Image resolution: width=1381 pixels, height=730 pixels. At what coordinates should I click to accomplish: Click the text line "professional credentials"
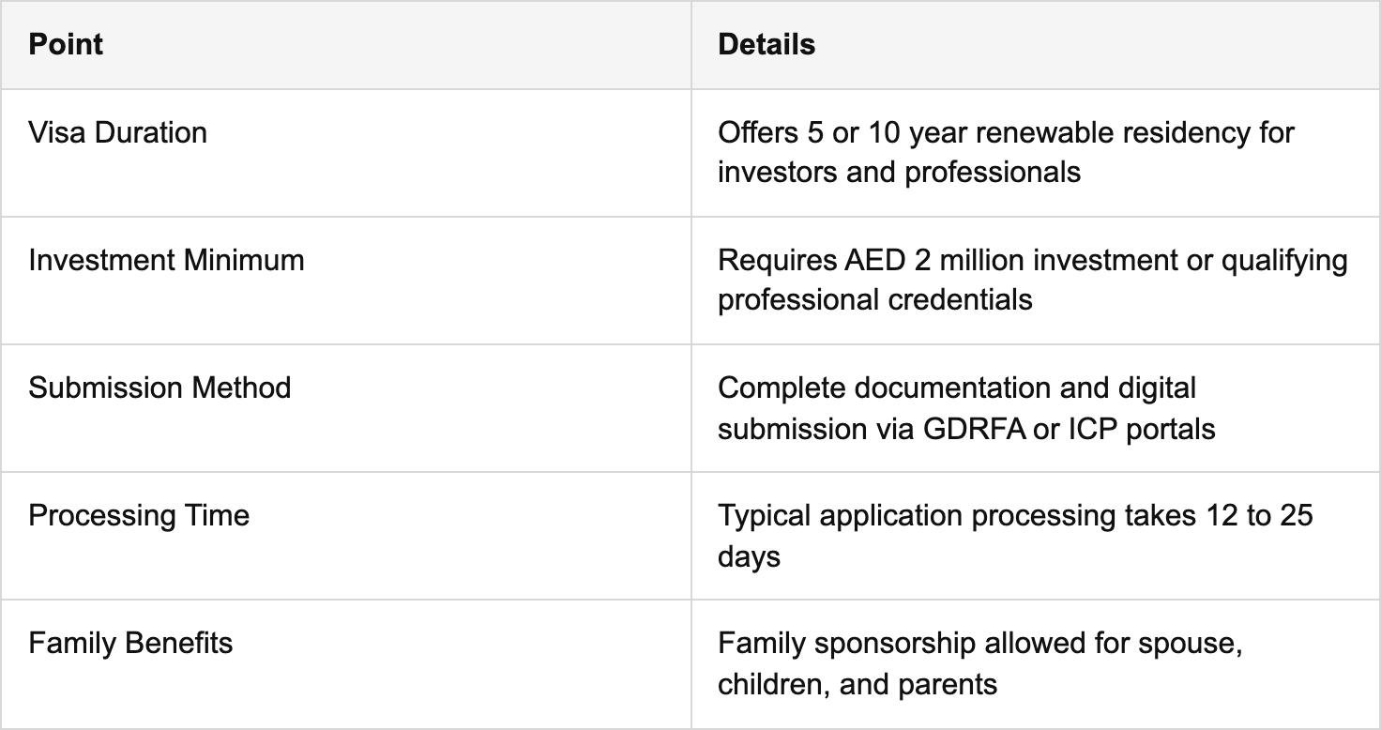(x=874, y=300)
